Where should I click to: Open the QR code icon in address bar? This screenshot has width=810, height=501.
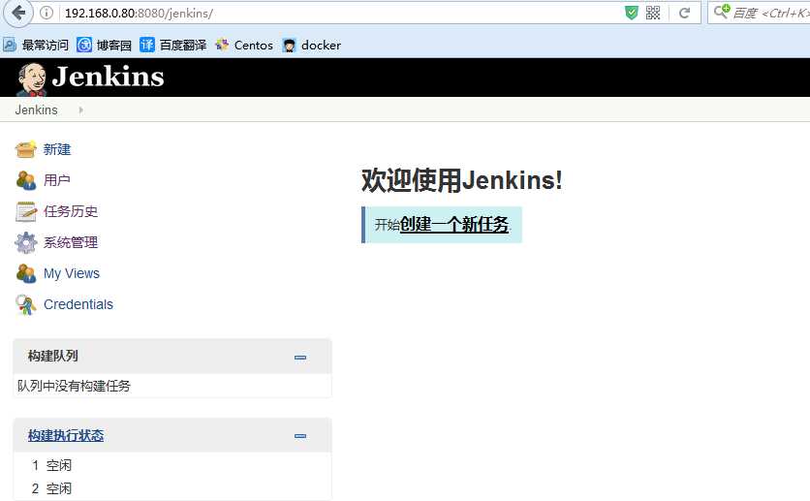tap(653, 13)
